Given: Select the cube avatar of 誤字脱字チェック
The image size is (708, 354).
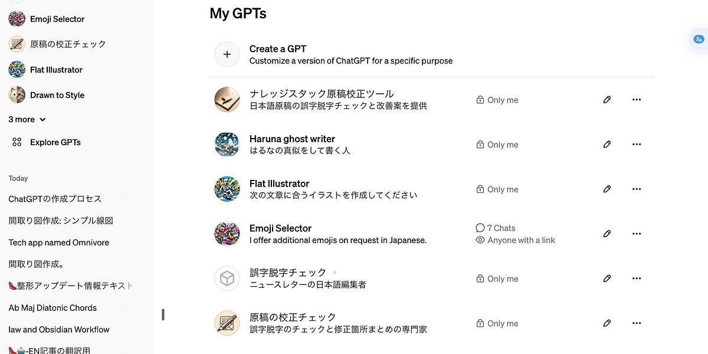Looking at the screenshot, I should [227, 278].
